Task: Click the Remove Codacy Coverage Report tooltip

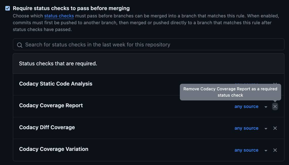Action: (x=230, y=92)
